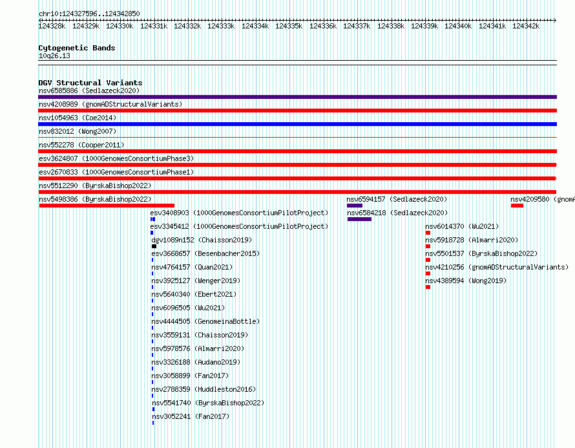Open nsv4208989 (gnomADStructuralVariants) variant label
The height and width of the screenshot is (448, 575).
(x=110, y=104)
